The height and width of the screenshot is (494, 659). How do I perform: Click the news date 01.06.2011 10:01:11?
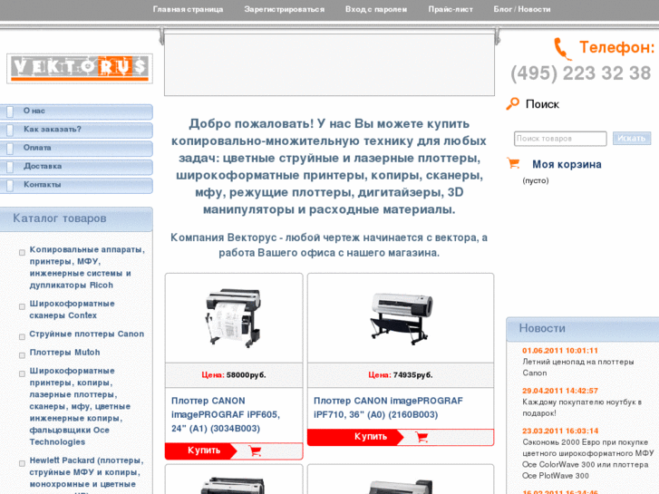pyautogui.click(x=560, y=351)
